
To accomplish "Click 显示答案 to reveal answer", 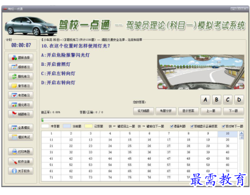I will coord(189,111).
